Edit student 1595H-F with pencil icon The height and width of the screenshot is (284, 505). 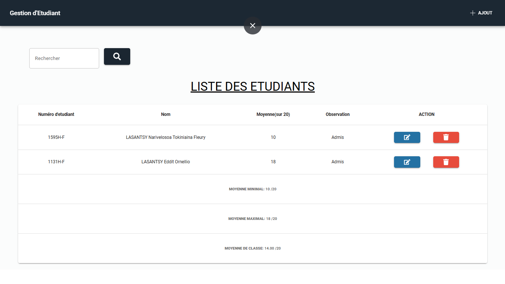pos(407,137)
